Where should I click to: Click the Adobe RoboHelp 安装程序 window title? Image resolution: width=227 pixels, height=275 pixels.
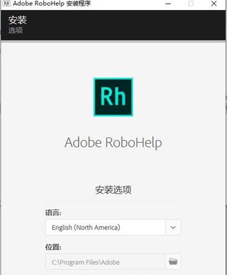(52, 4)
